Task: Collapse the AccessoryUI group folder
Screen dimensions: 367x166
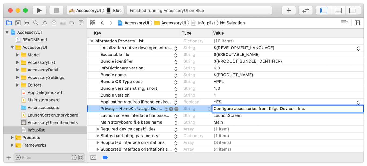Action: point(12,48)
